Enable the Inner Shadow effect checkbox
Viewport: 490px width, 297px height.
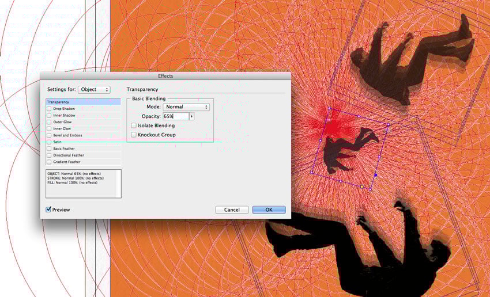(x=49, y=116)
